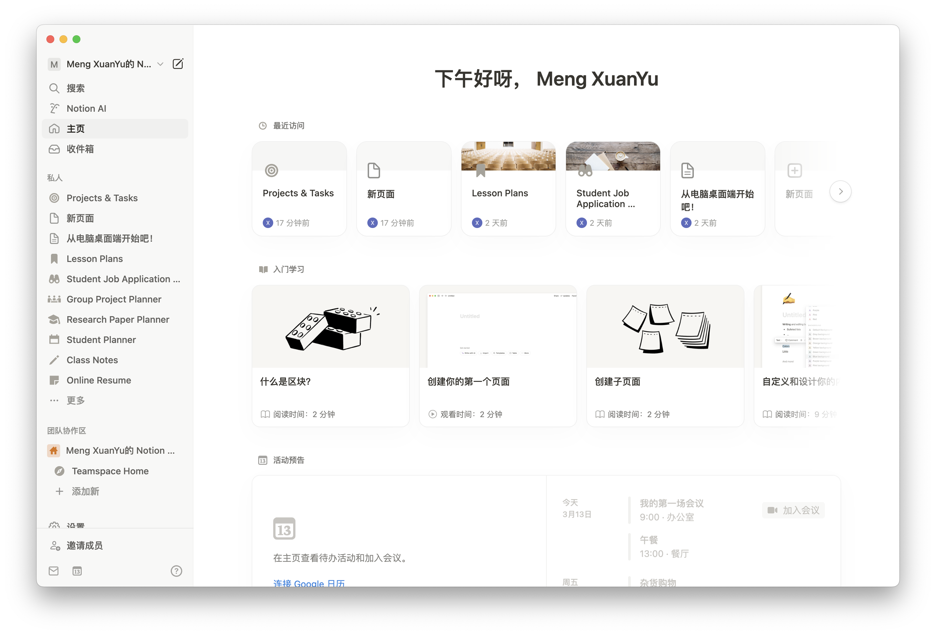This screenshot has width=936, height=635.
Task: Click the inbox tray icon 收件箱
Action: coord(54,149)
